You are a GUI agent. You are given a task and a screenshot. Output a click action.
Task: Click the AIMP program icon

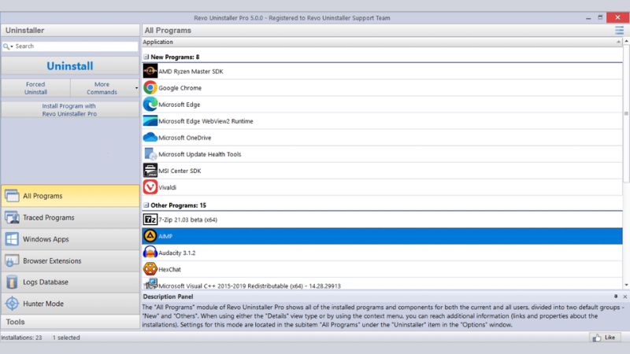[150, 236]
